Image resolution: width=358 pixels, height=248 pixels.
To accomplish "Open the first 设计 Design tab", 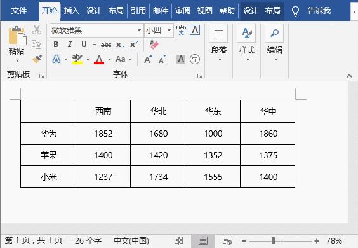I will pos(93,11).
